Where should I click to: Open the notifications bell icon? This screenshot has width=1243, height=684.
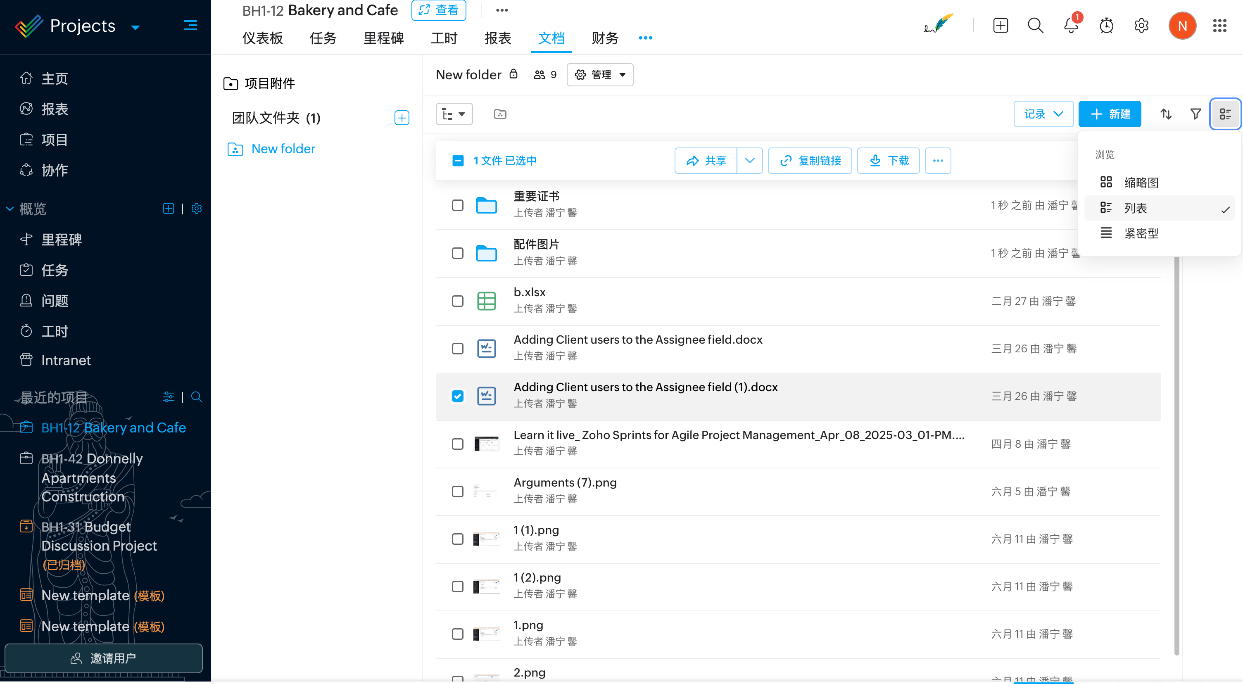click(1070, 26)
